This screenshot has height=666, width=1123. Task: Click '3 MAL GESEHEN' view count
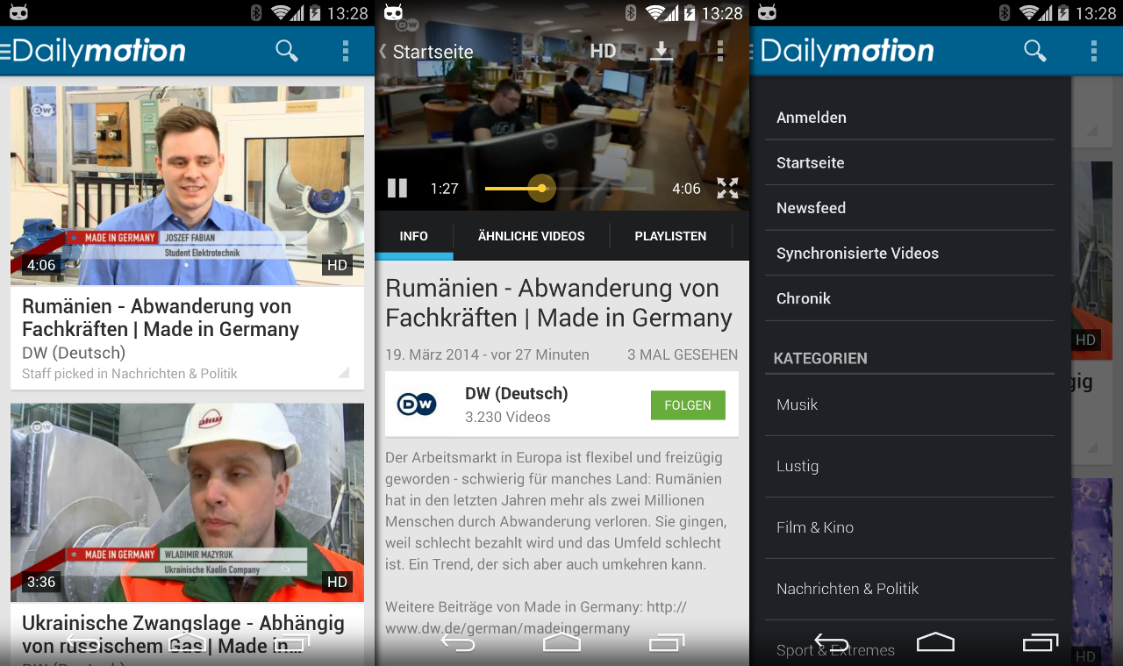coord(683,354)
